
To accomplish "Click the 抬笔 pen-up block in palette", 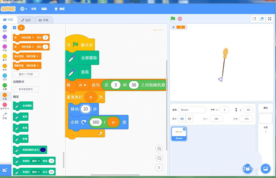I will click(x=21, y=139).
